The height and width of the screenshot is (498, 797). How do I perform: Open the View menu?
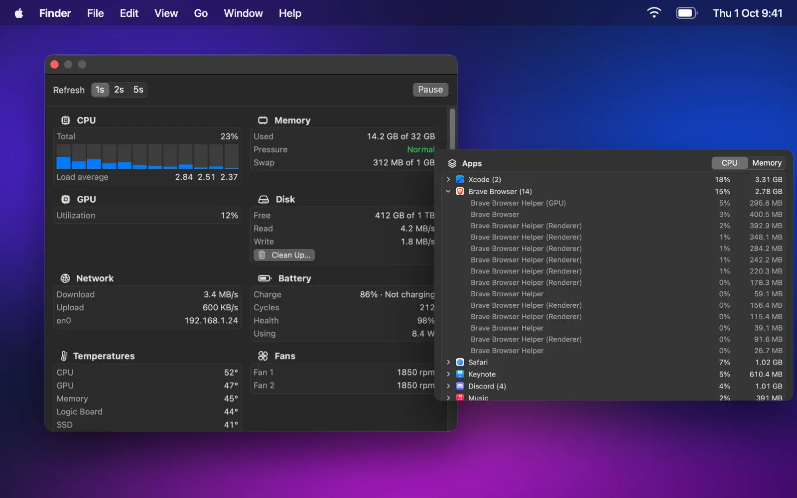pyautogui.click(x=166, y=13)
